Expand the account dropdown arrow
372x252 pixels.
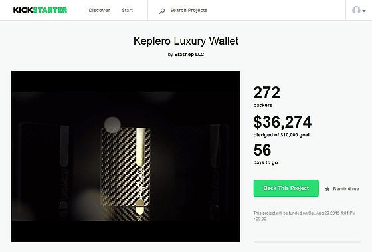pos(364,11)
